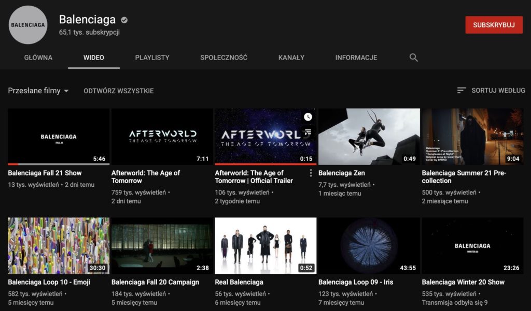Click the 30:30 duration badge
The width and height of the screenshot is (531, 311).
point(97,268)
